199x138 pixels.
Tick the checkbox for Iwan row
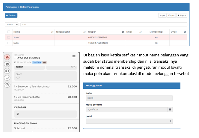(9, 43)
